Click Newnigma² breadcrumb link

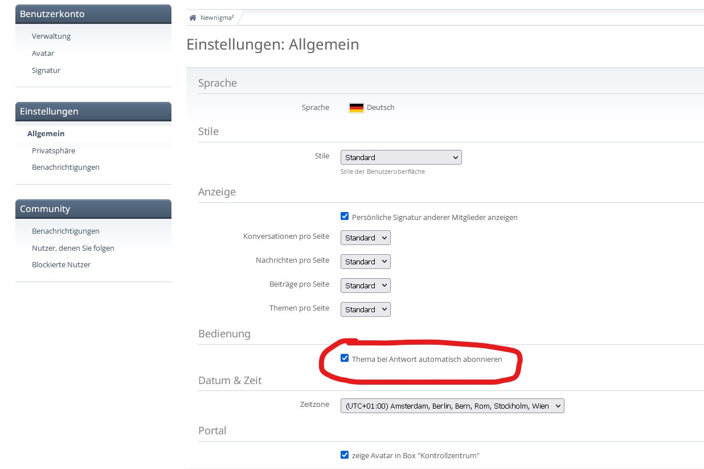pos(217,18)
